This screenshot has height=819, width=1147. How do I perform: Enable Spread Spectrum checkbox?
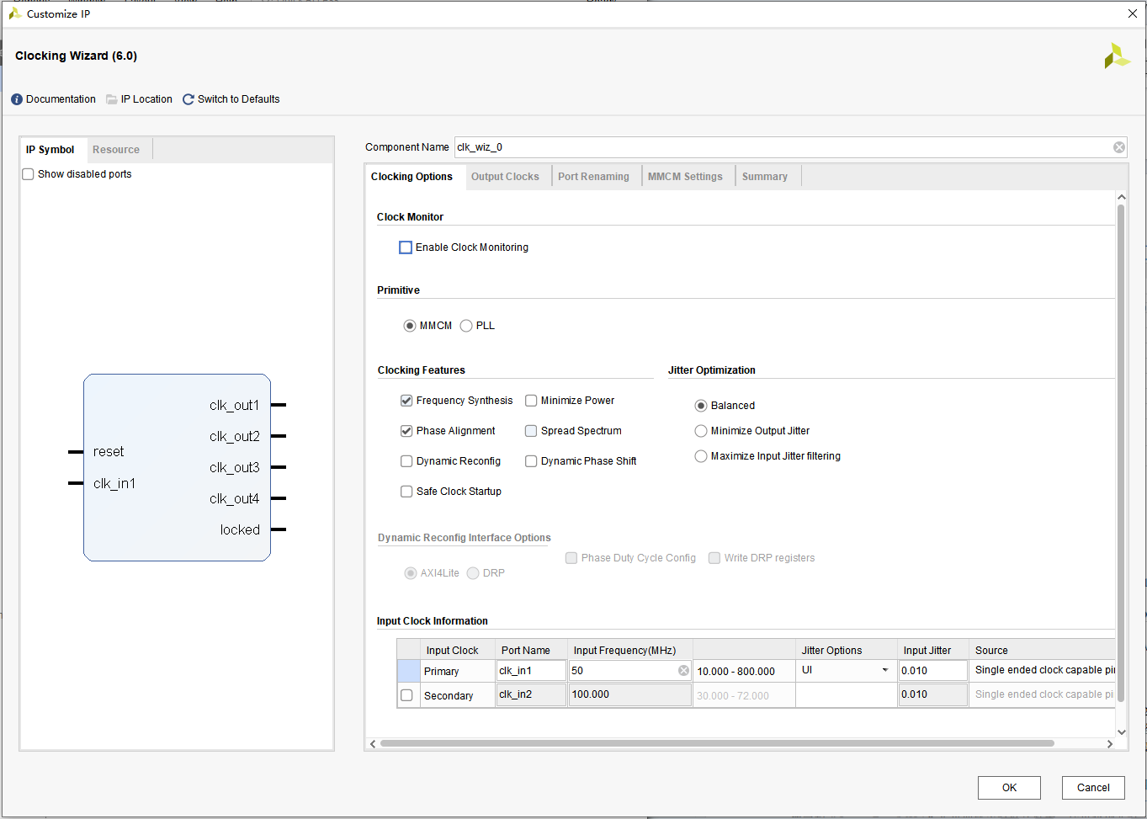point(531,431)
